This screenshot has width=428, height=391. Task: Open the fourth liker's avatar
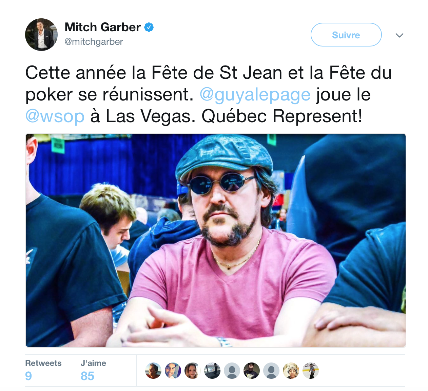[x=212, y=370]
